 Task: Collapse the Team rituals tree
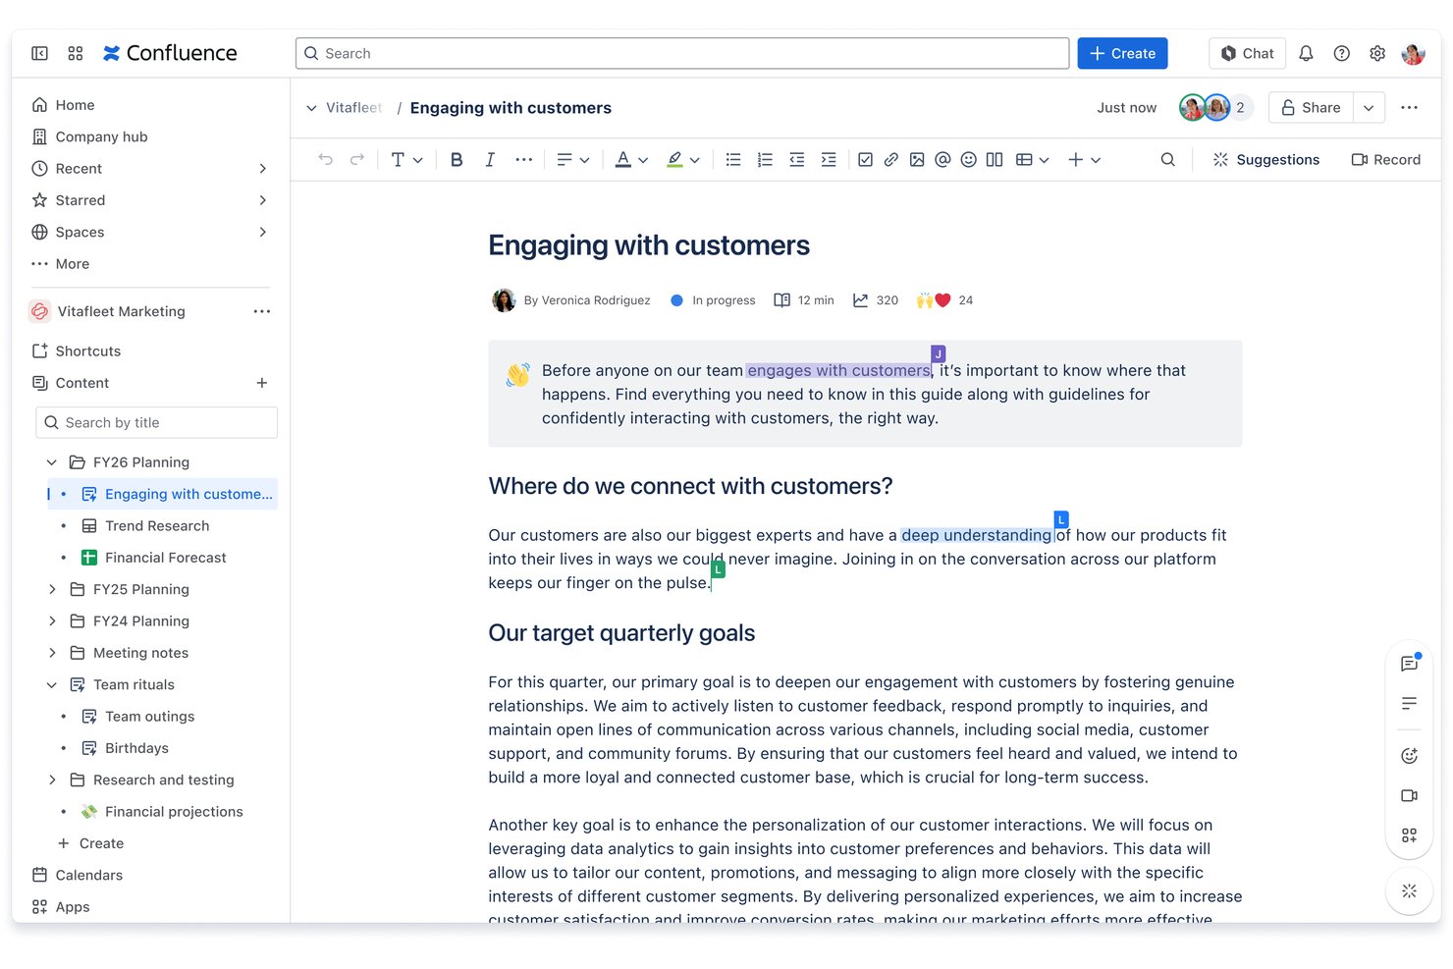click(x=52, y=684)
